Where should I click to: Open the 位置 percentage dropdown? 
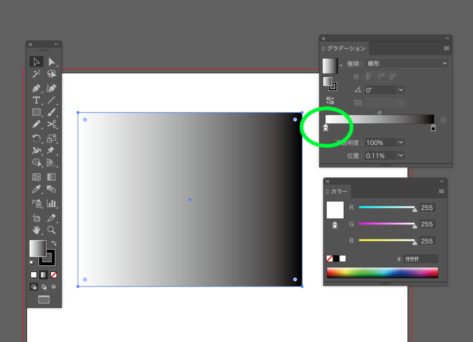[400, 156]
